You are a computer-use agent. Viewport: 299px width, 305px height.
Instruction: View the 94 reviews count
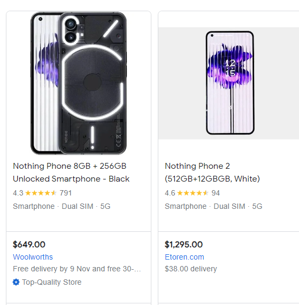click(216, 193)
